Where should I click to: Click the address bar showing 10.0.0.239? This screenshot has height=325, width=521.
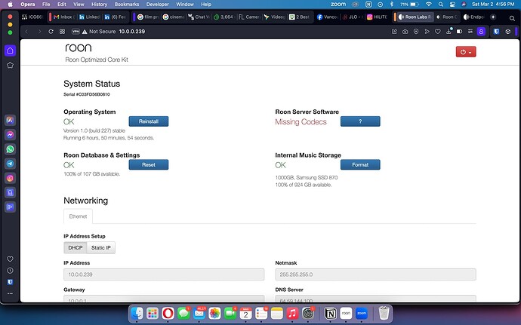(132, 32)
